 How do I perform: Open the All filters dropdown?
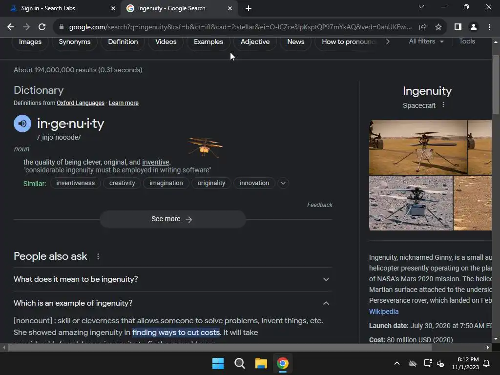click(426, 42)
